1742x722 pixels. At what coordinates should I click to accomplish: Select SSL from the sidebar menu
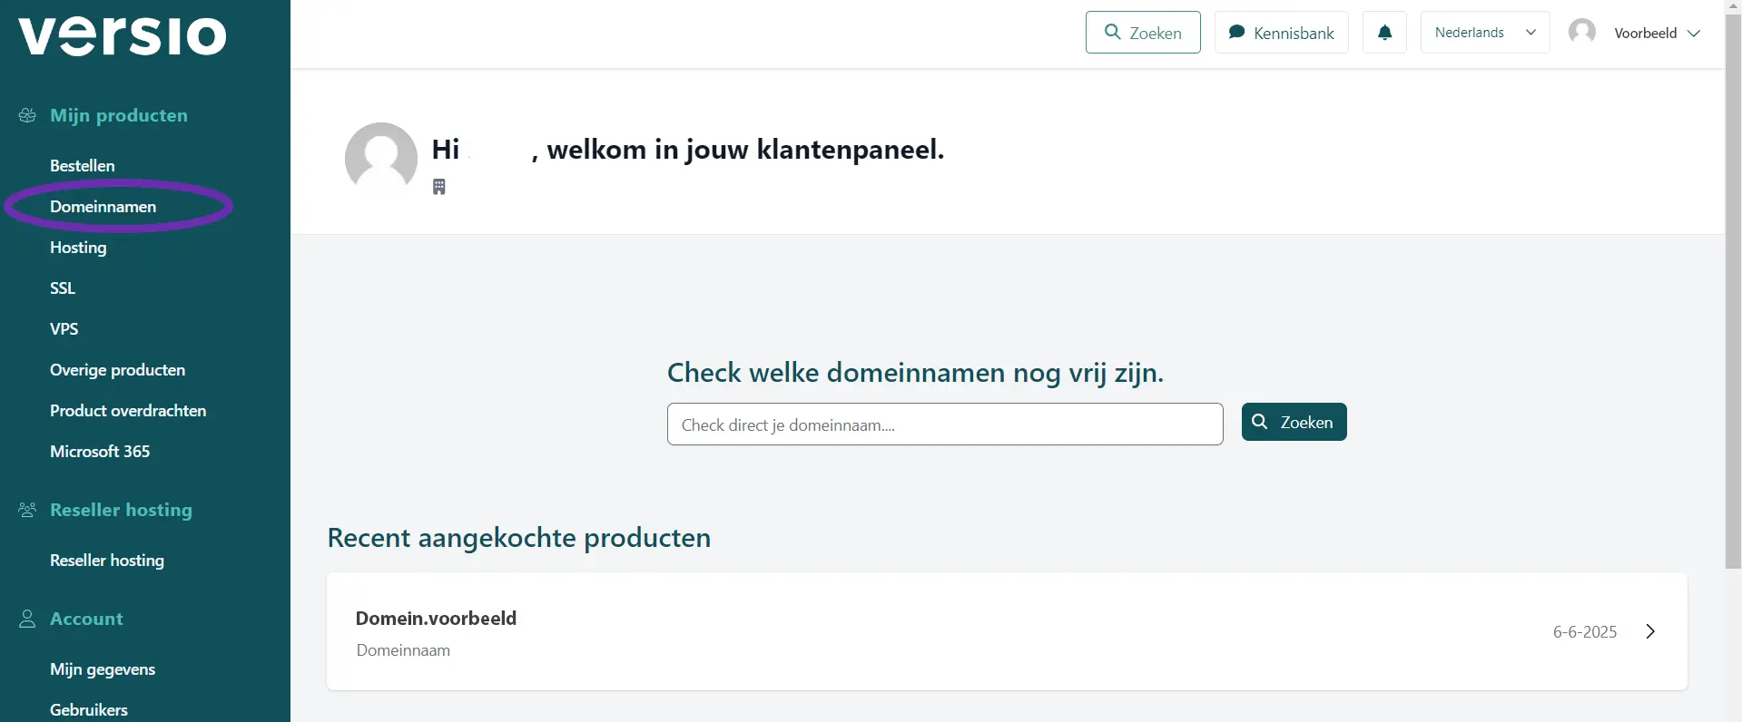(63, 288)
